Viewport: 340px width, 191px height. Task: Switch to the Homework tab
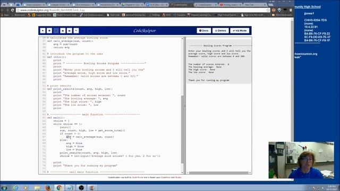click(x=107, y=5)
